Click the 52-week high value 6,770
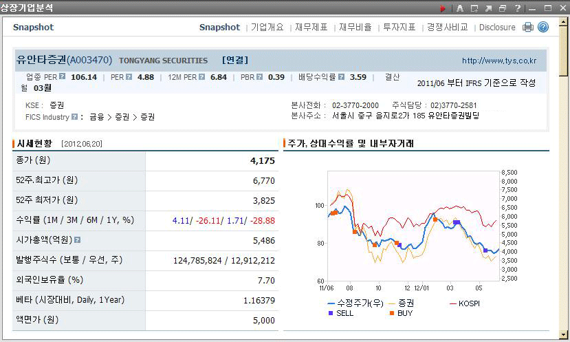570x342 pixels. (264, 181)
